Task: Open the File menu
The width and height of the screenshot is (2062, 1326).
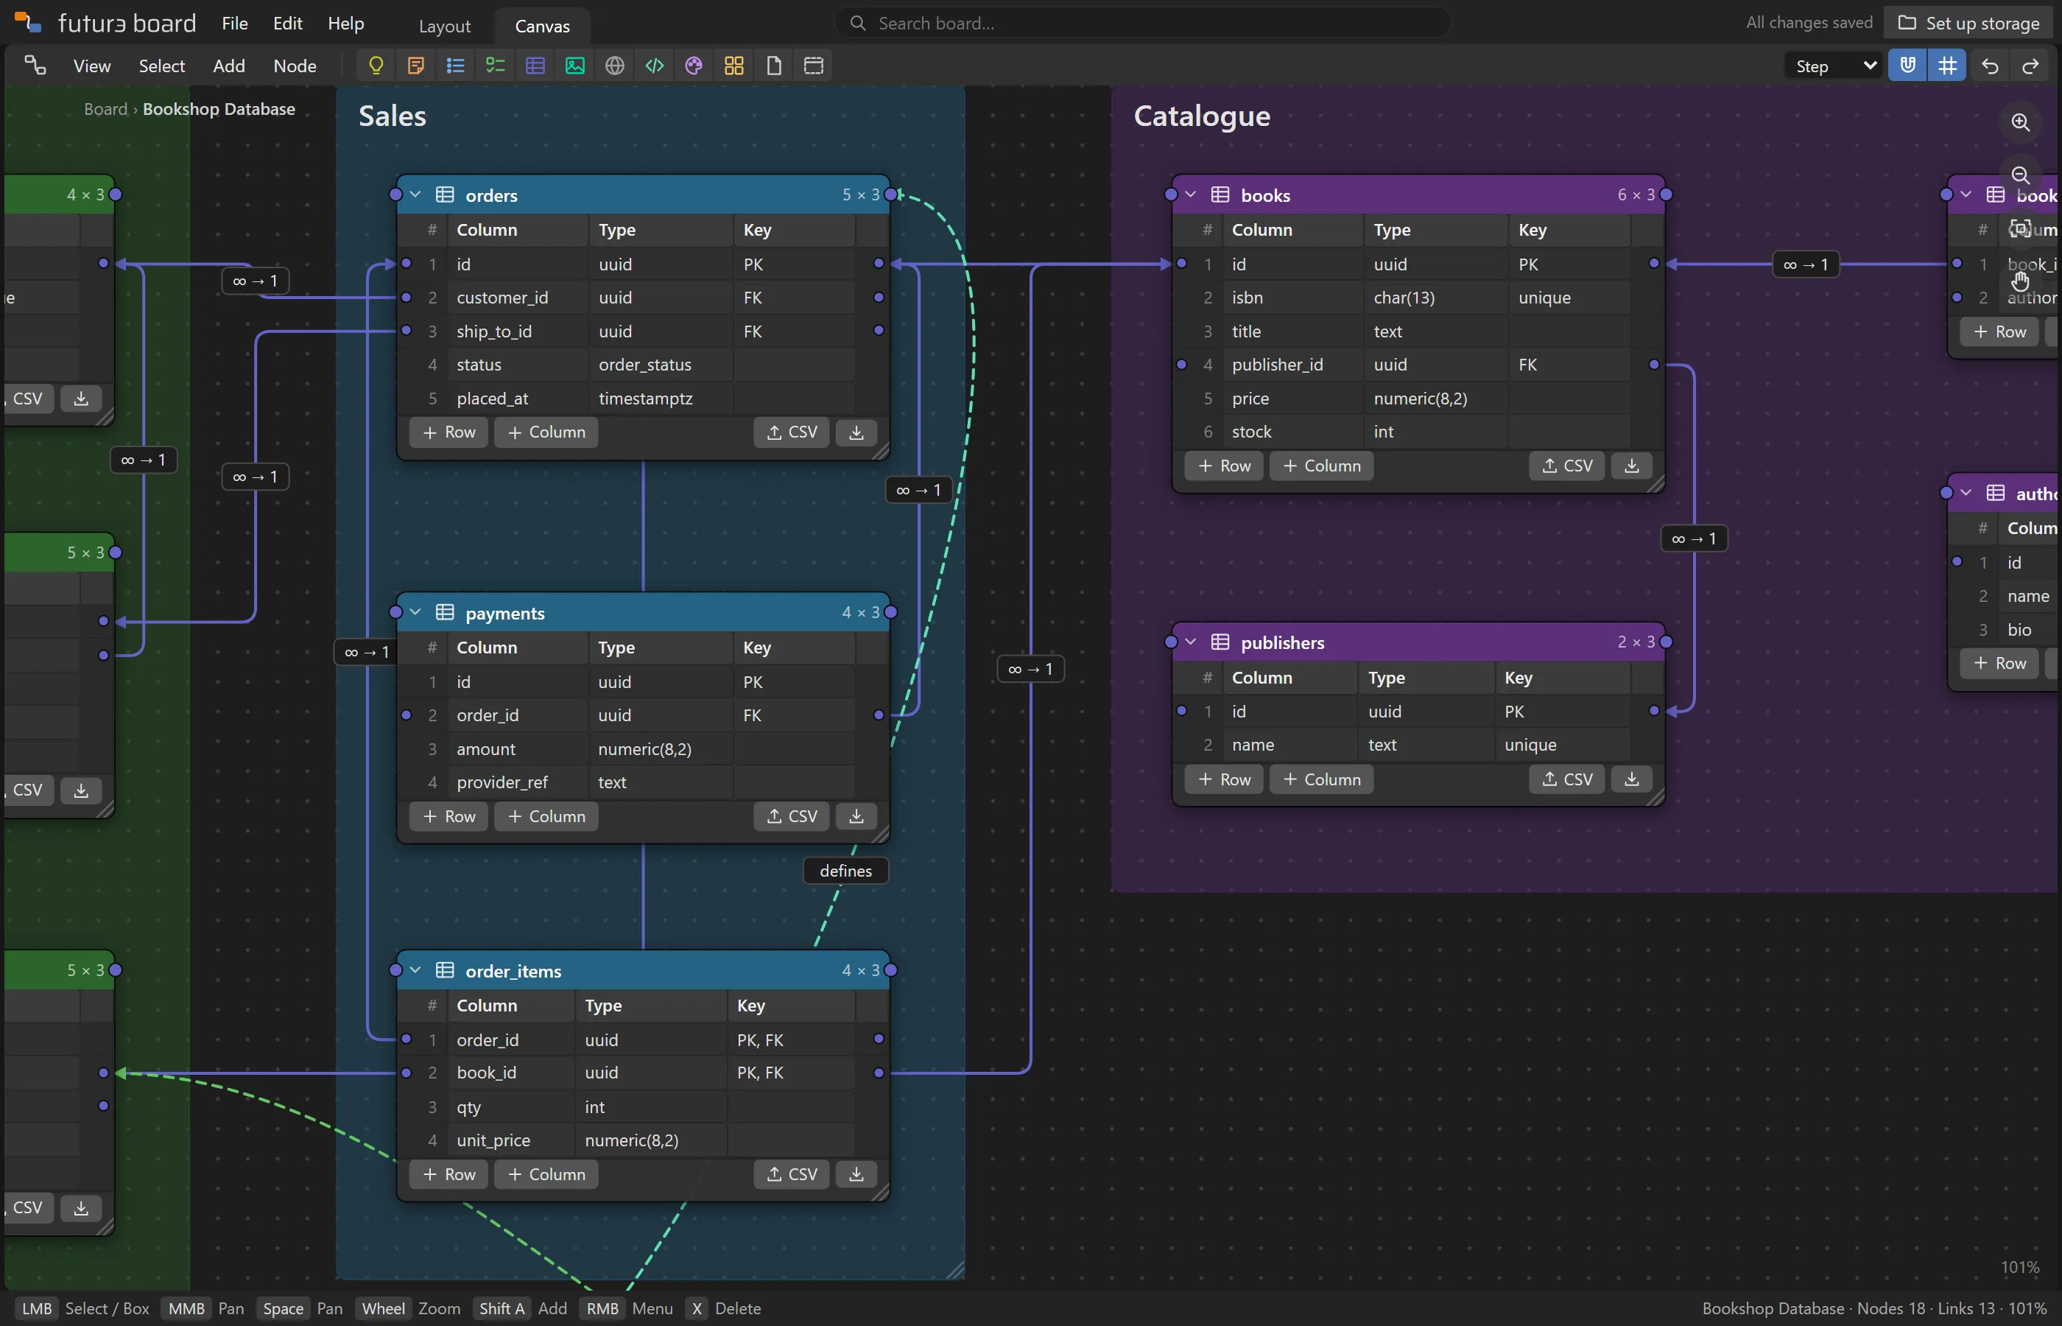Action: pos(235,24)
